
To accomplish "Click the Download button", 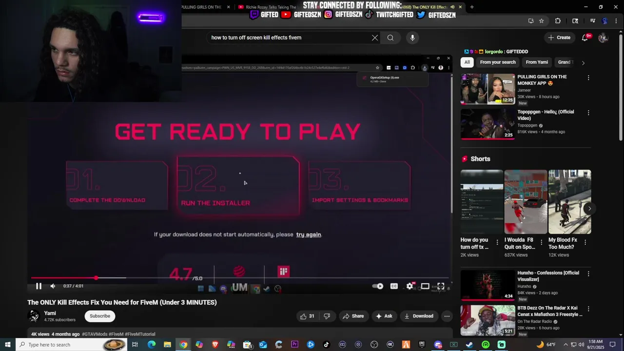I will (x=418, y=316).
